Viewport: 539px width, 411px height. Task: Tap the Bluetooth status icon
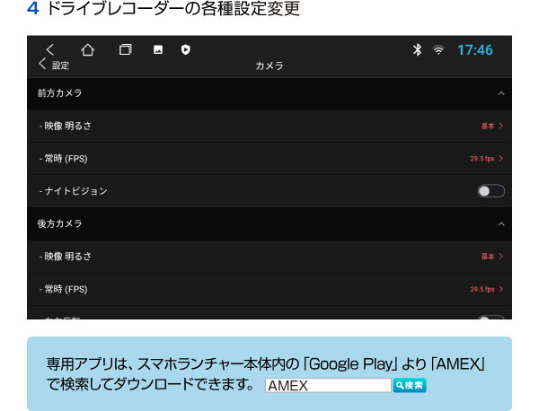pyautogui.click(x=417, y=49)
